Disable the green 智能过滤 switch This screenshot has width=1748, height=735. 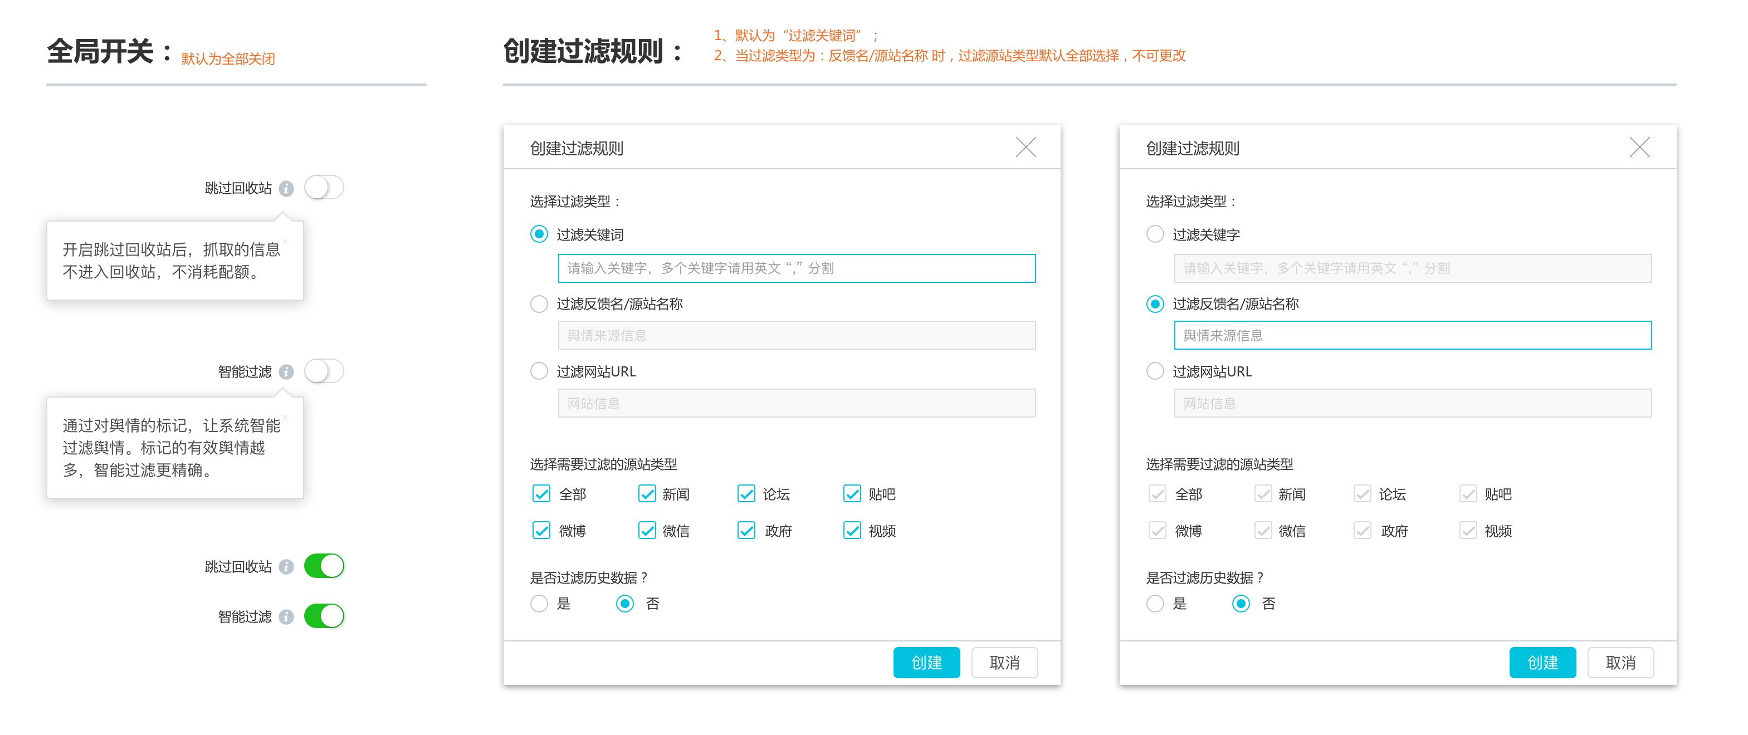coord(328,617)
